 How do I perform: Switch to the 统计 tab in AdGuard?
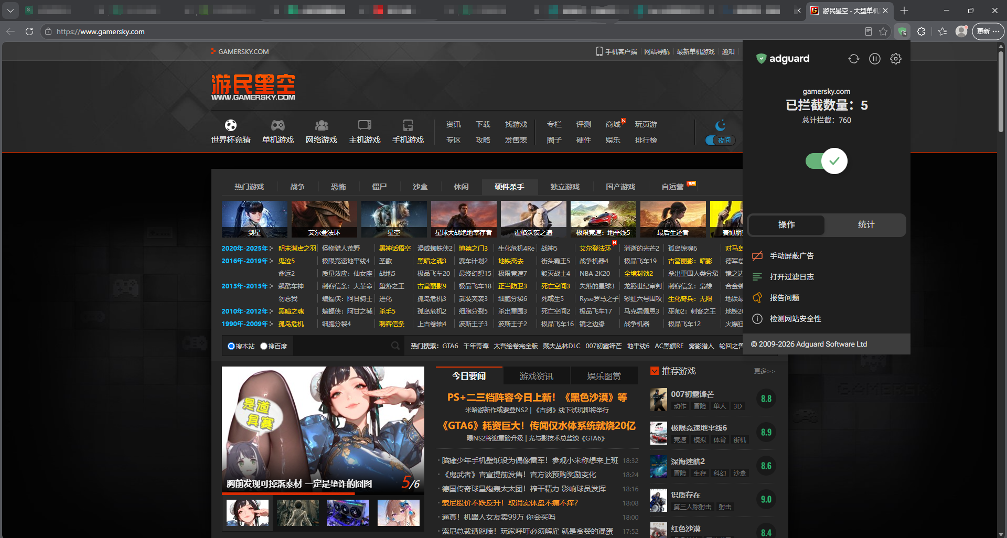[866, 224]
